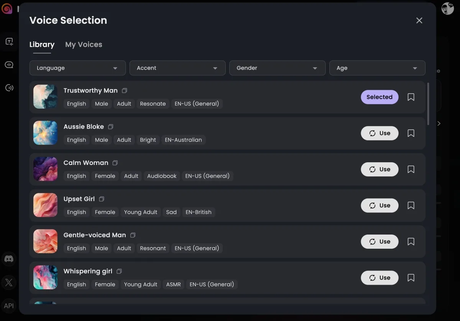
Task: Open the Gender filter dropdown
Action: [277, 68]
